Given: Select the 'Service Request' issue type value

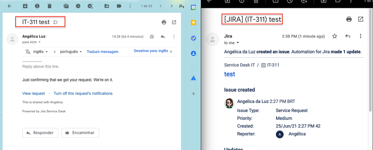Looking at the screenshot, I should [x=292, y=110].
